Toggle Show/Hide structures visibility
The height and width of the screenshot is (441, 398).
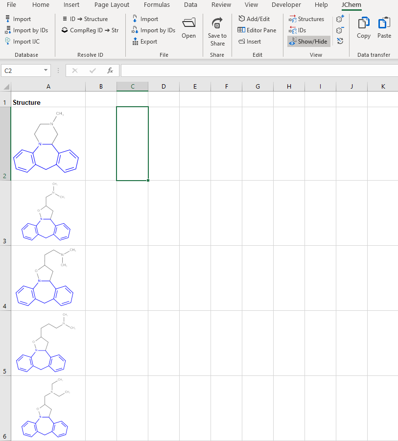[308, 41]
